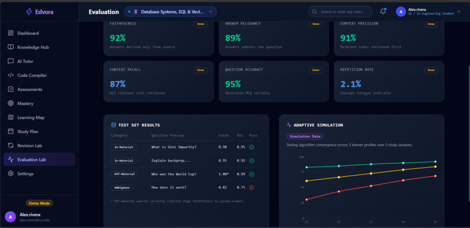470x228 pixels.
Task: Click the pulse icon beside Adaptive Simulation
Action: (289, 125)
